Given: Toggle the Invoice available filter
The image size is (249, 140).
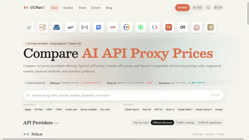Looking at the screenshot, I should tap(88, 110).
